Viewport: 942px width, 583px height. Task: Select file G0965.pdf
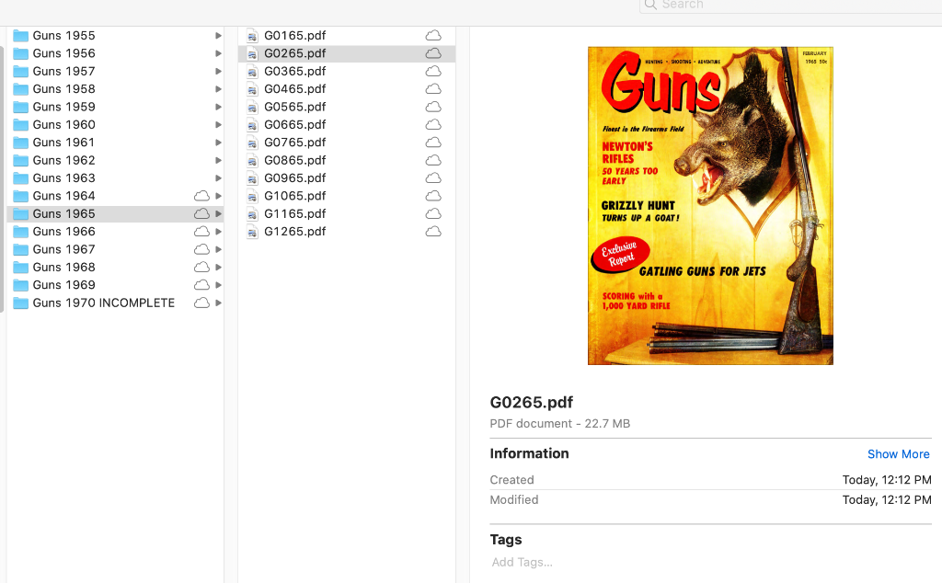[295, 178]
